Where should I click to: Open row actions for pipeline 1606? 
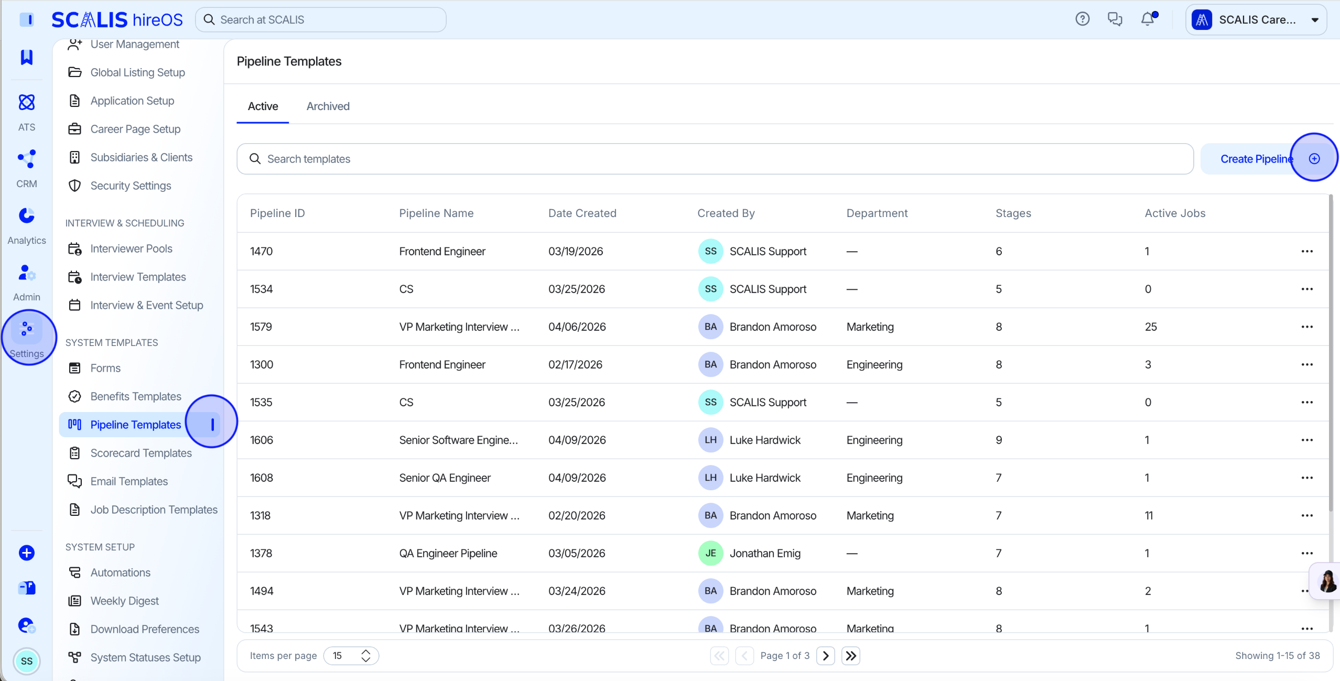[1307, 440]
